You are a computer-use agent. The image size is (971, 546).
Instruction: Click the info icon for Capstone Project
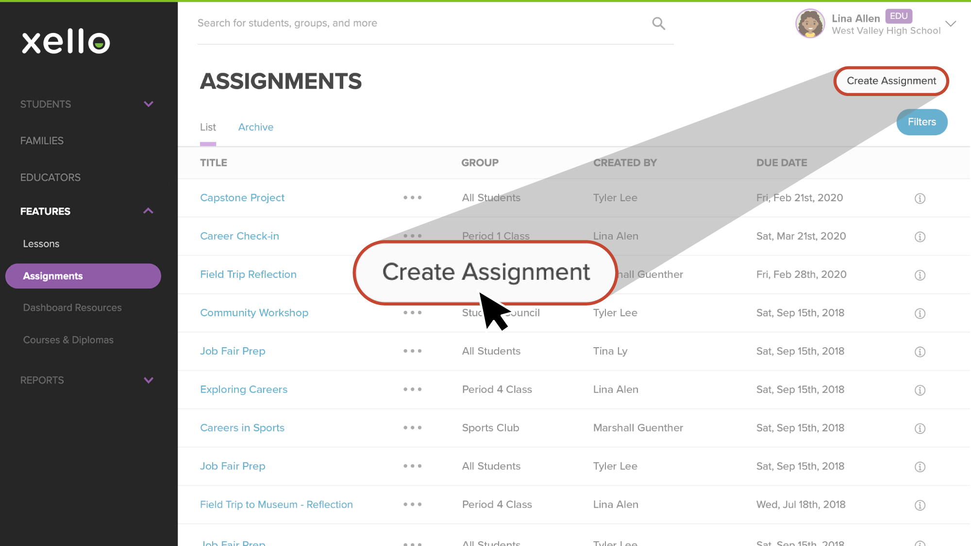click(921, 198)
